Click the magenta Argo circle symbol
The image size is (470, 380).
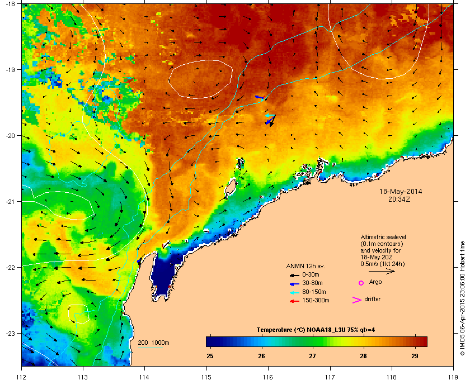(361, 283)
